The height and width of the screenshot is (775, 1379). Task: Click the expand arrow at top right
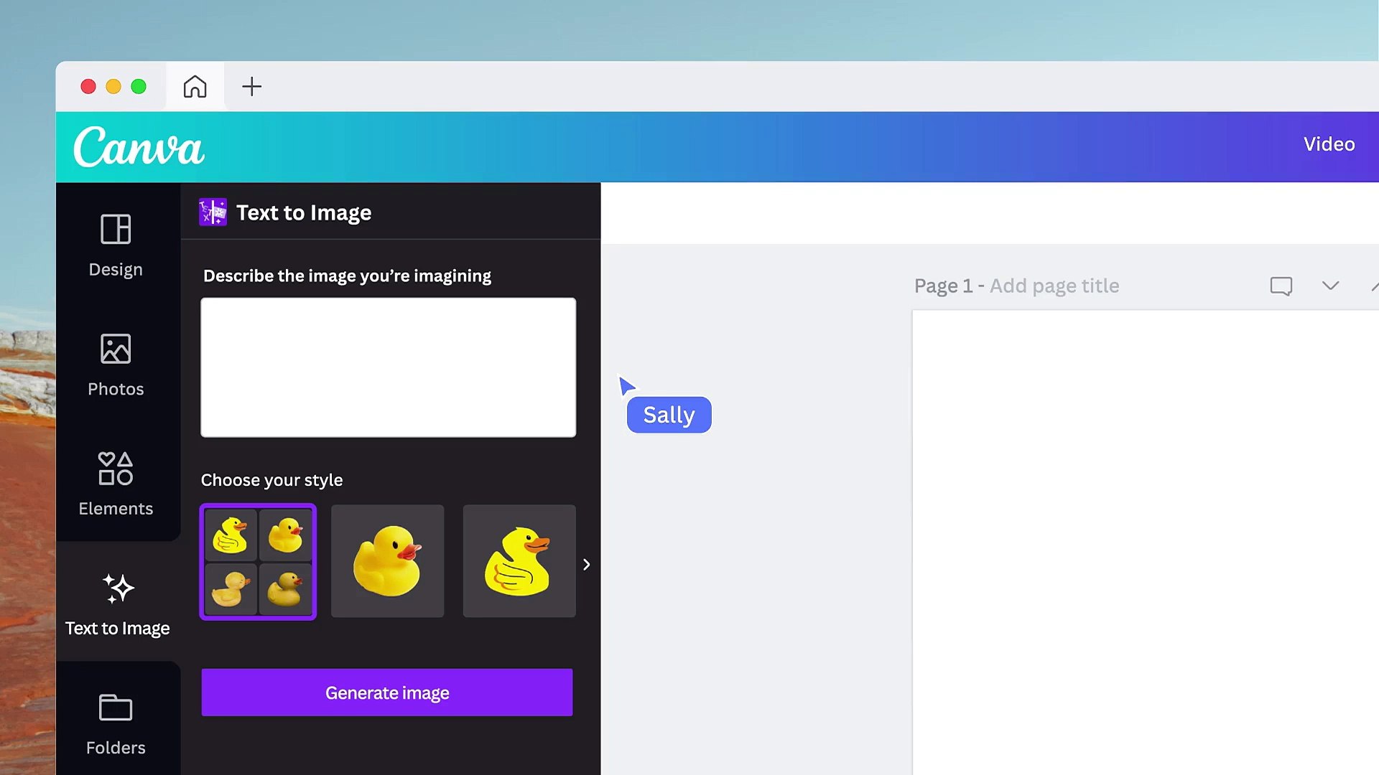click(x=1374, y=286)
